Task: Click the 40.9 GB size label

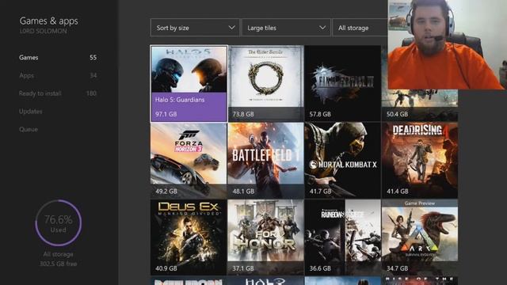Action: click(x=166, y=268)
